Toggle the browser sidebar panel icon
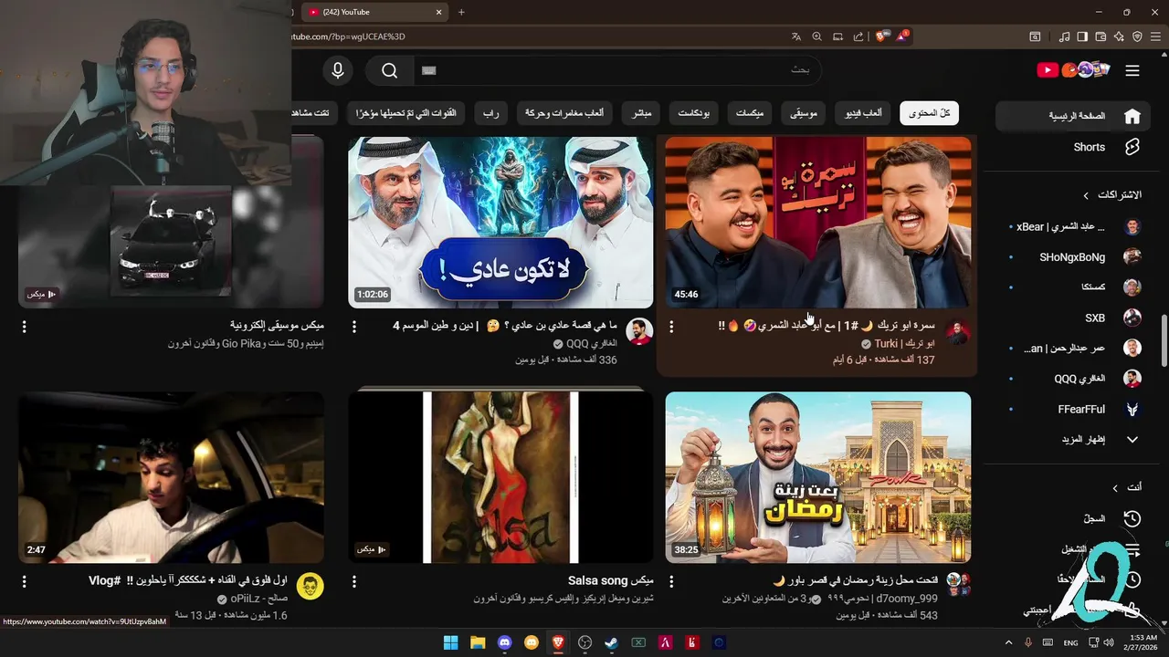This screenshot has width=1169, height=657. (x=1082, y=36)
